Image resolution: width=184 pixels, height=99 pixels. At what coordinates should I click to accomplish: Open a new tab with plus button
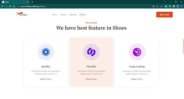32,2
